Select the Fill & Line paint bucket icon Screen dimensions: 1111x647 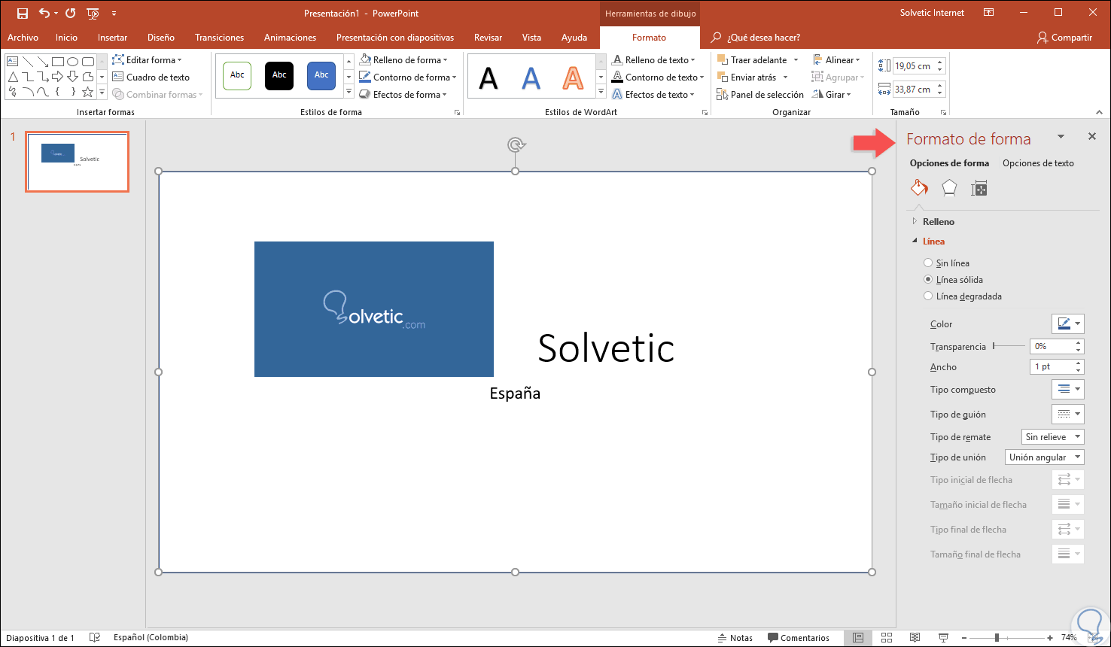919,188
